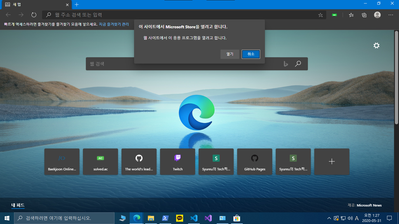Viewport: 399px width, 224px height.
Task: Click the 취소 button in the dialog
Action: click(251, 54)
